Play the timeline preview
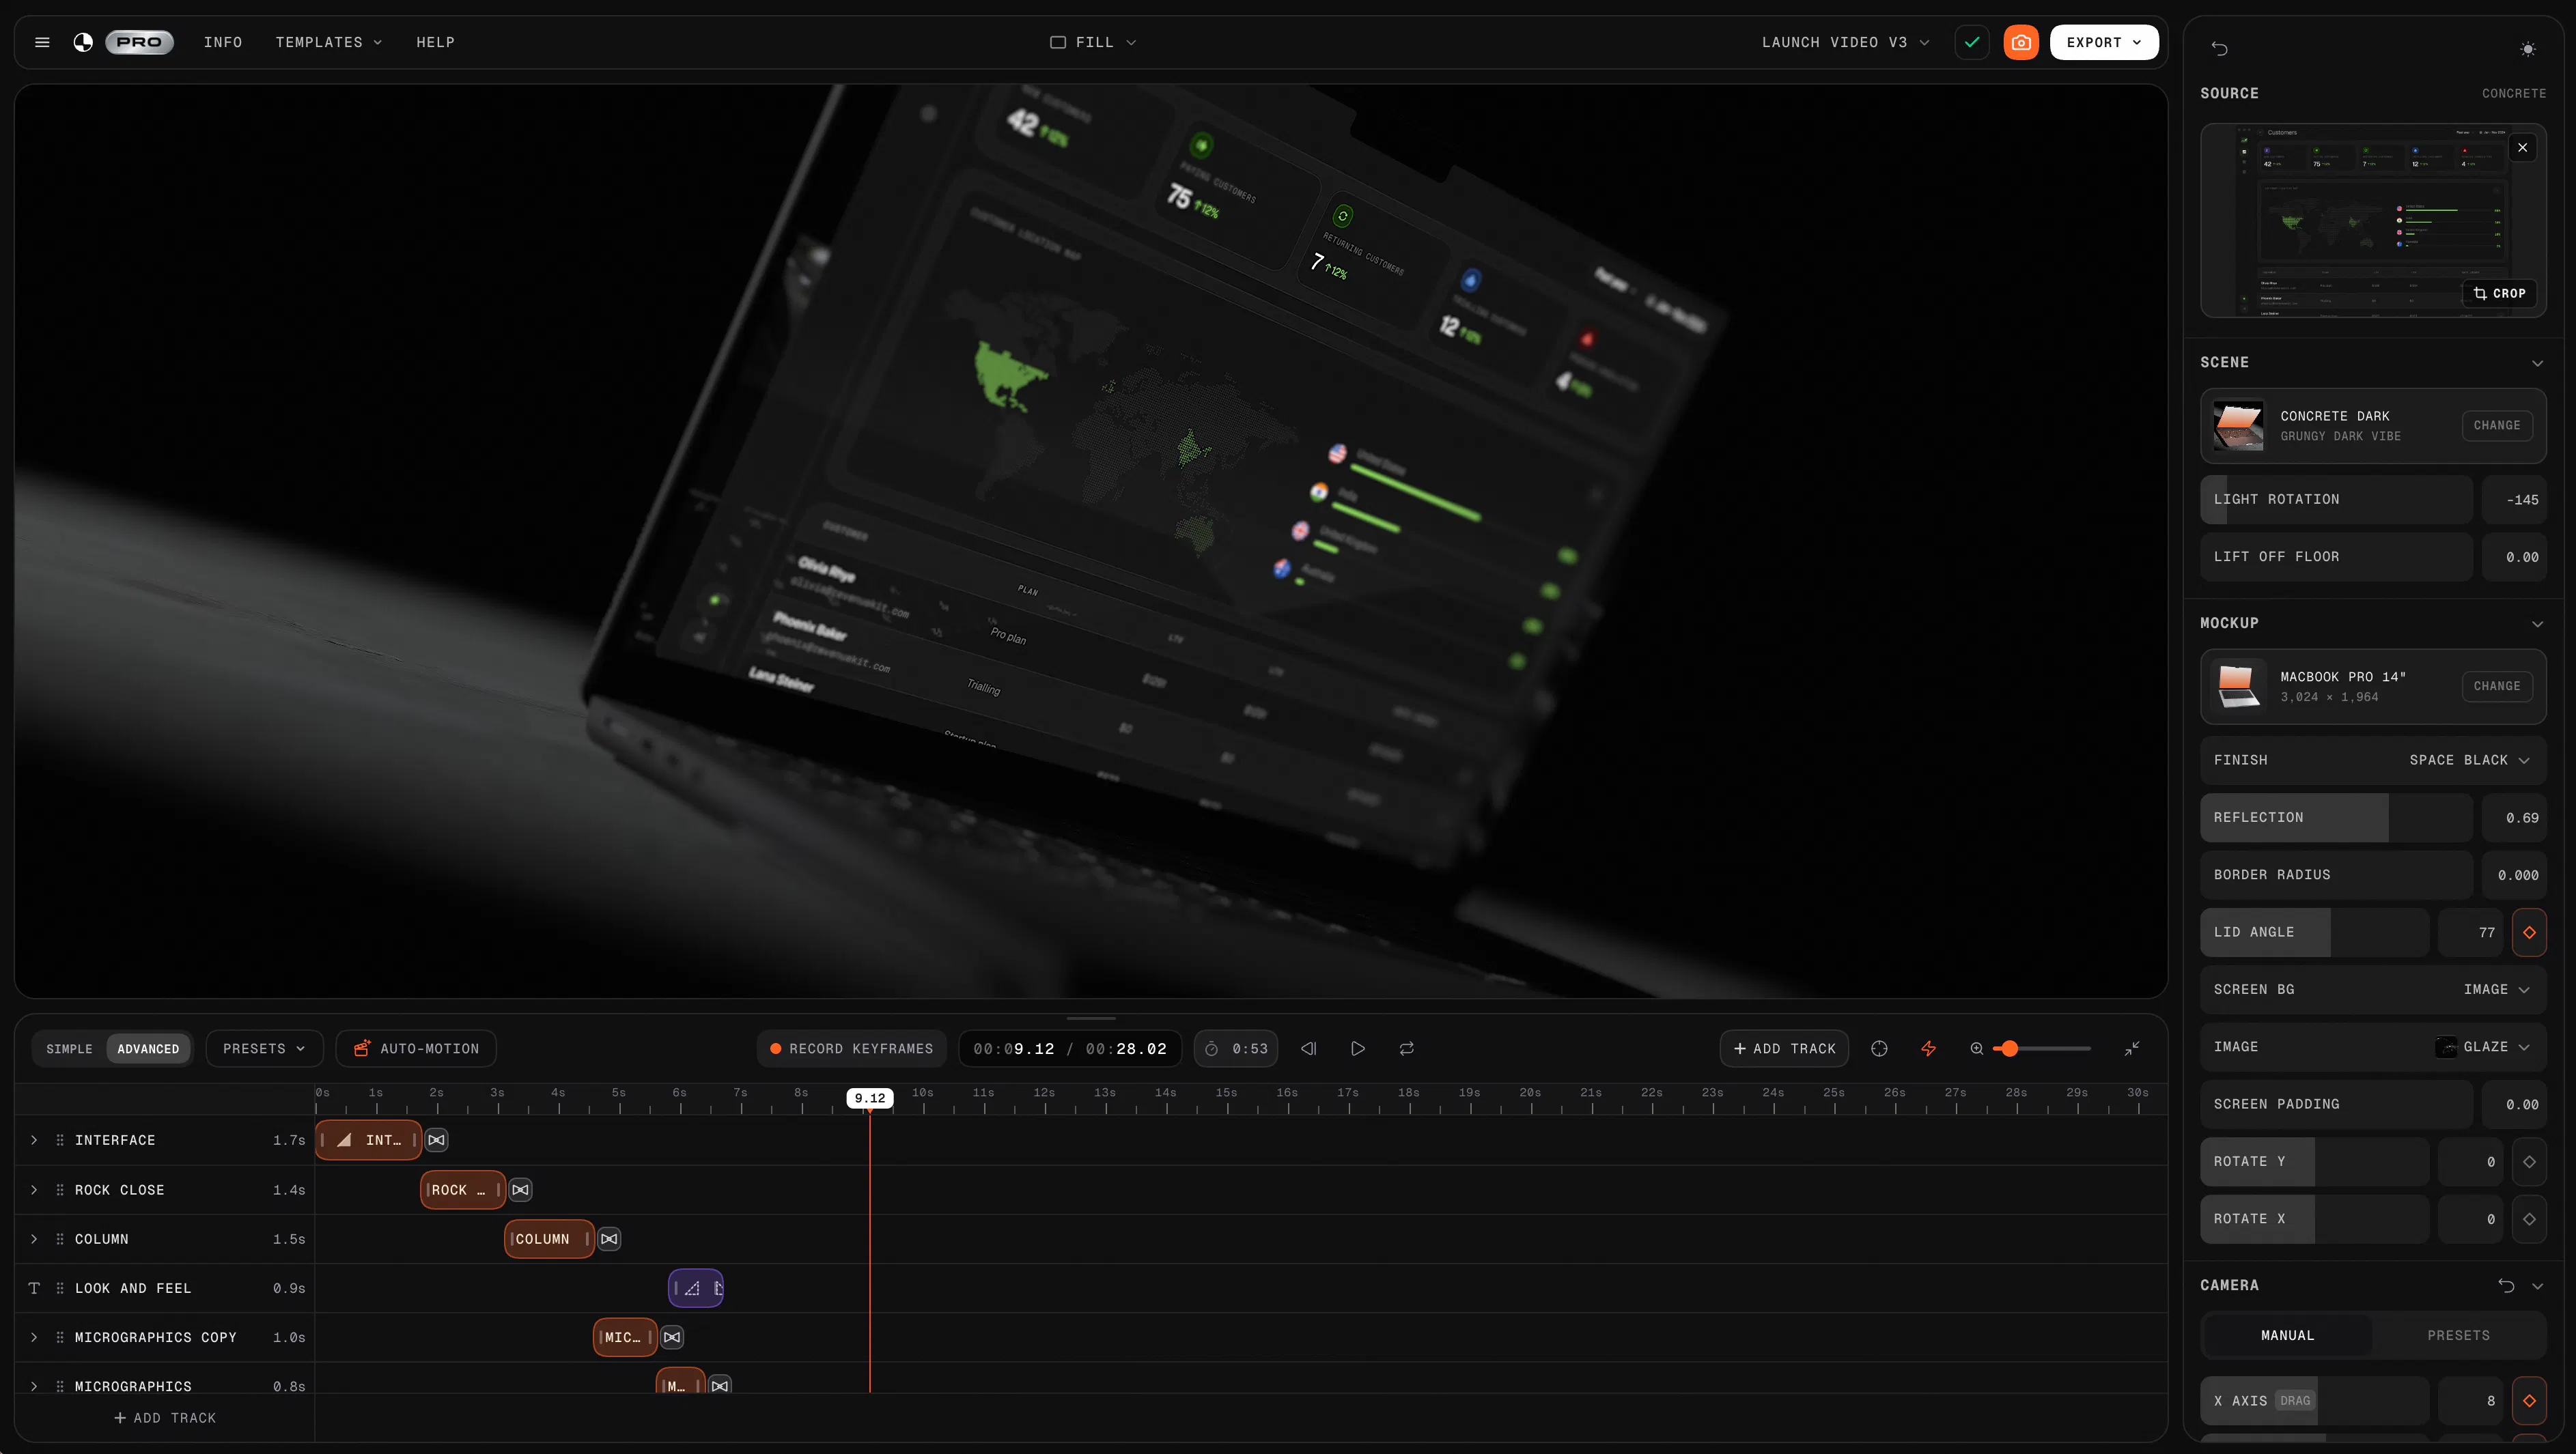2576x1454 pixels. tap(1358, 1049)
